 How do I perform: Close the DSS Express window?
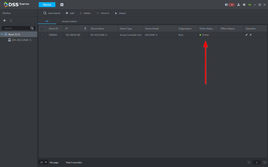265,5
